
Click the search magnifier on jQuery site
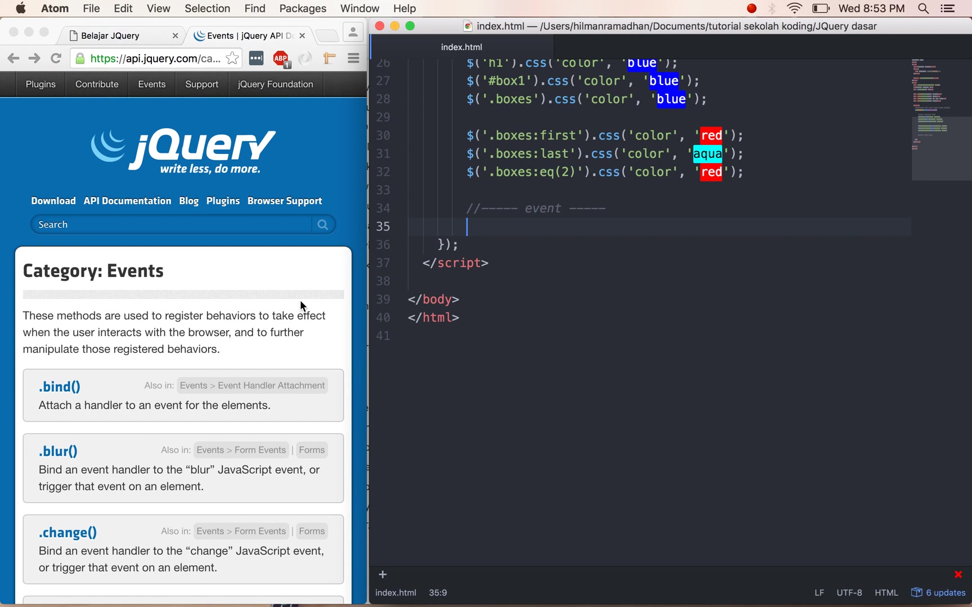323,224
